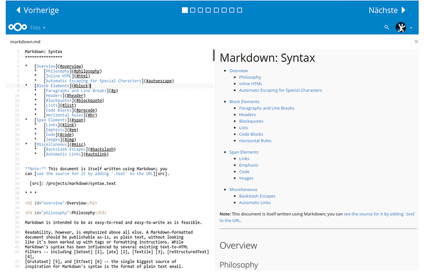Click the Markdown: Syntax preview heading
424x274 pixels.
click(267, 58)
